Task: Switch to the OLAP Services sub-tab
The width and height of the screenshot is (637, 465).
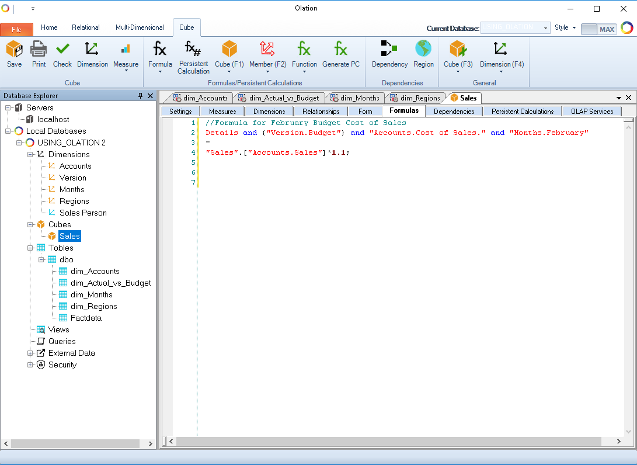Action: coord(592,112)
